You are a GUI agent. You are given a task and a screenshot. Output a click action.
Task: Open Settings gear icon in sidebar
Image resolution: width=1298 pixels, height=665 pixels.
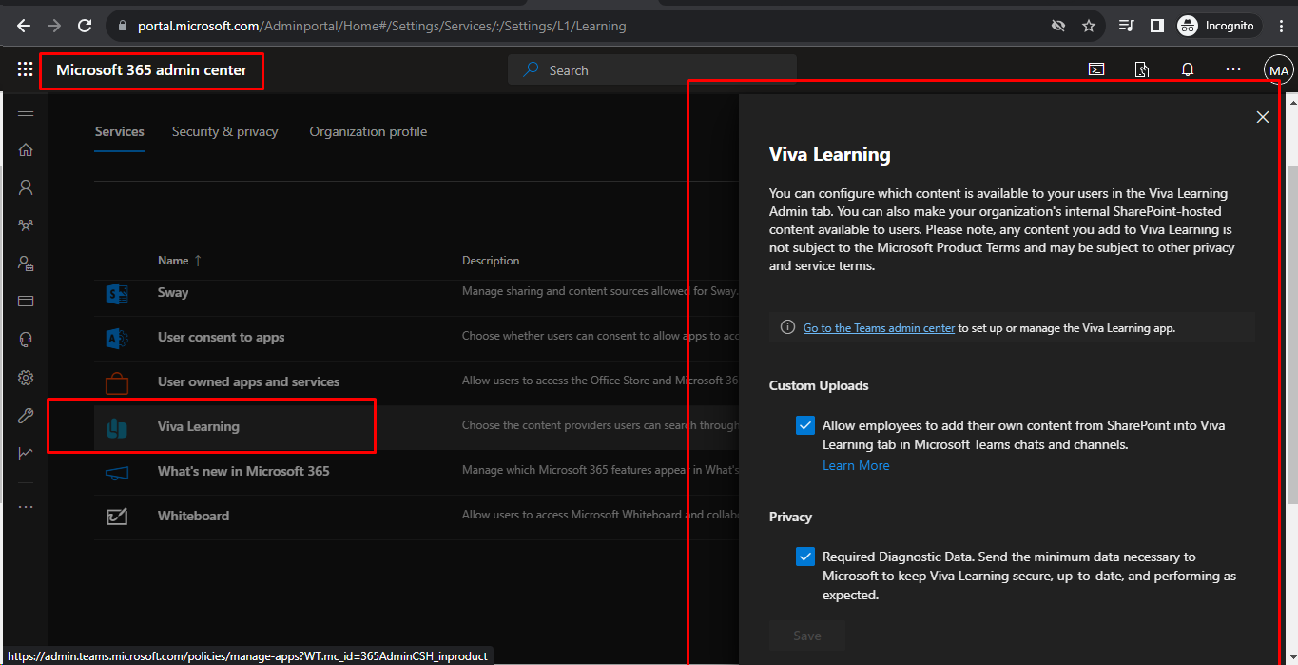point(26,378)
